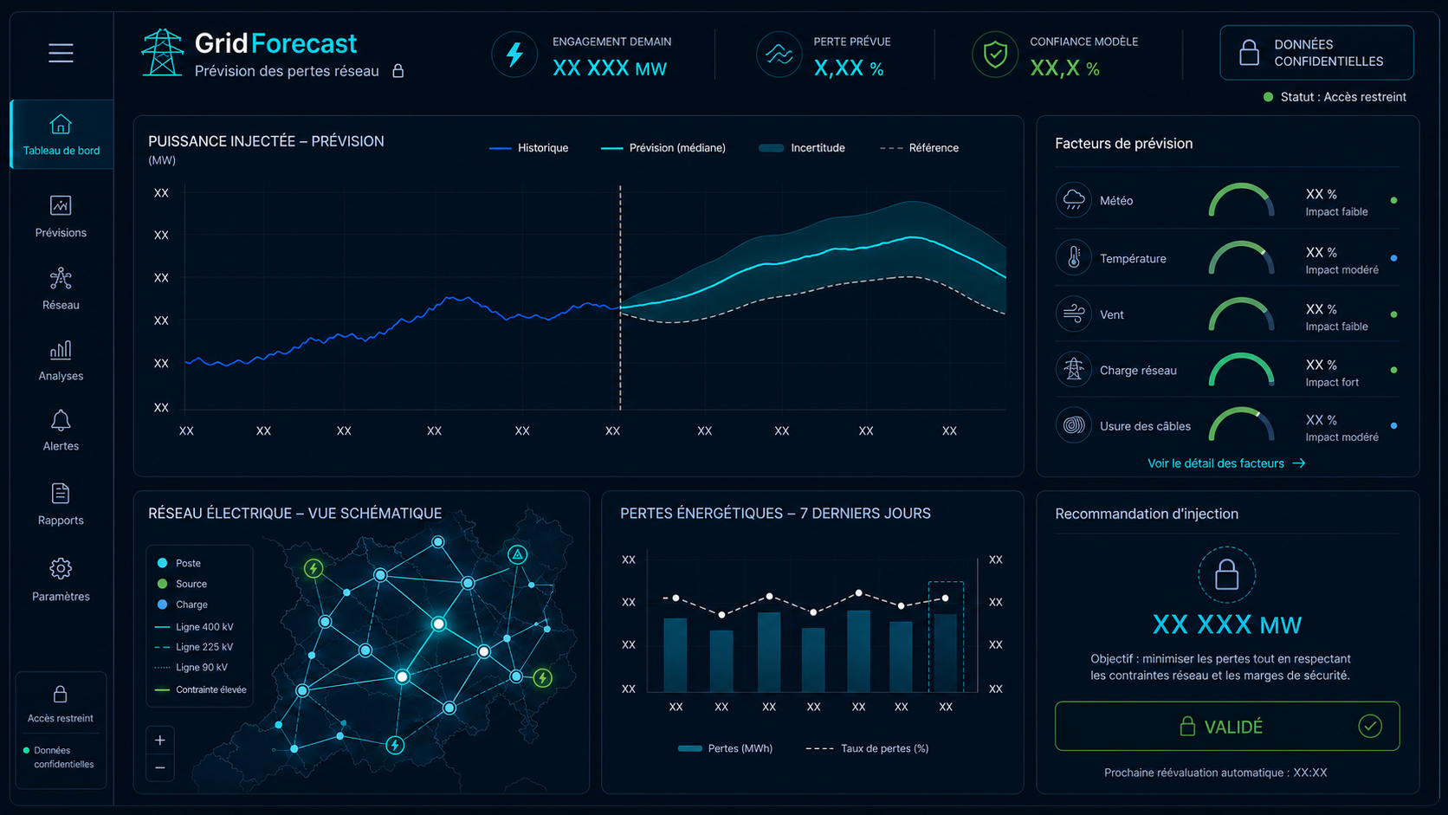Click the dashed-circle lock icon in Recommandation
The height and width of the screenshot is (815, 1448).
pos(1226,574)
